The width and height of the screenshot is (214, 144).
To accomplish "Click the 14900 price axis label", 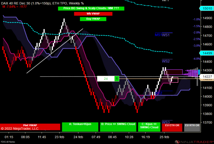I will pyautogui.click(x=207, y=18).
